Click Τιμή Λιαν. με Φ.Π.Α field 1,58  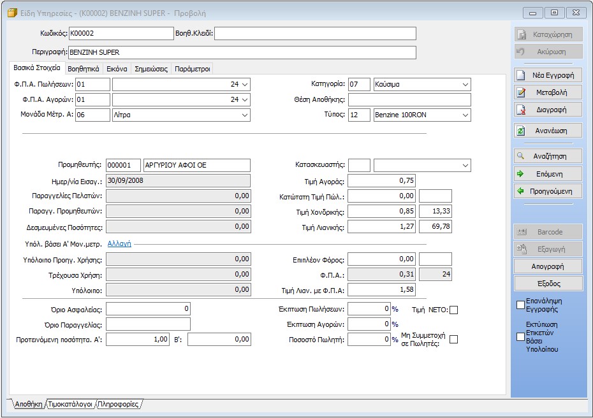pyautogui.click(x=381, y=290)
